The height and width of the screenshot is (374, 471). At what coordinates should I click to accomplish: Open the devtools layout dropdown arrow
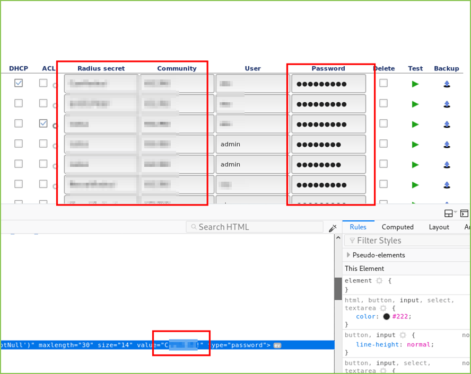(455, 212)
